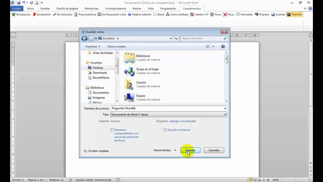Click the Save icon in Quick Access toolbar
The image size is (323, 182).
click(x=18, y=3)
